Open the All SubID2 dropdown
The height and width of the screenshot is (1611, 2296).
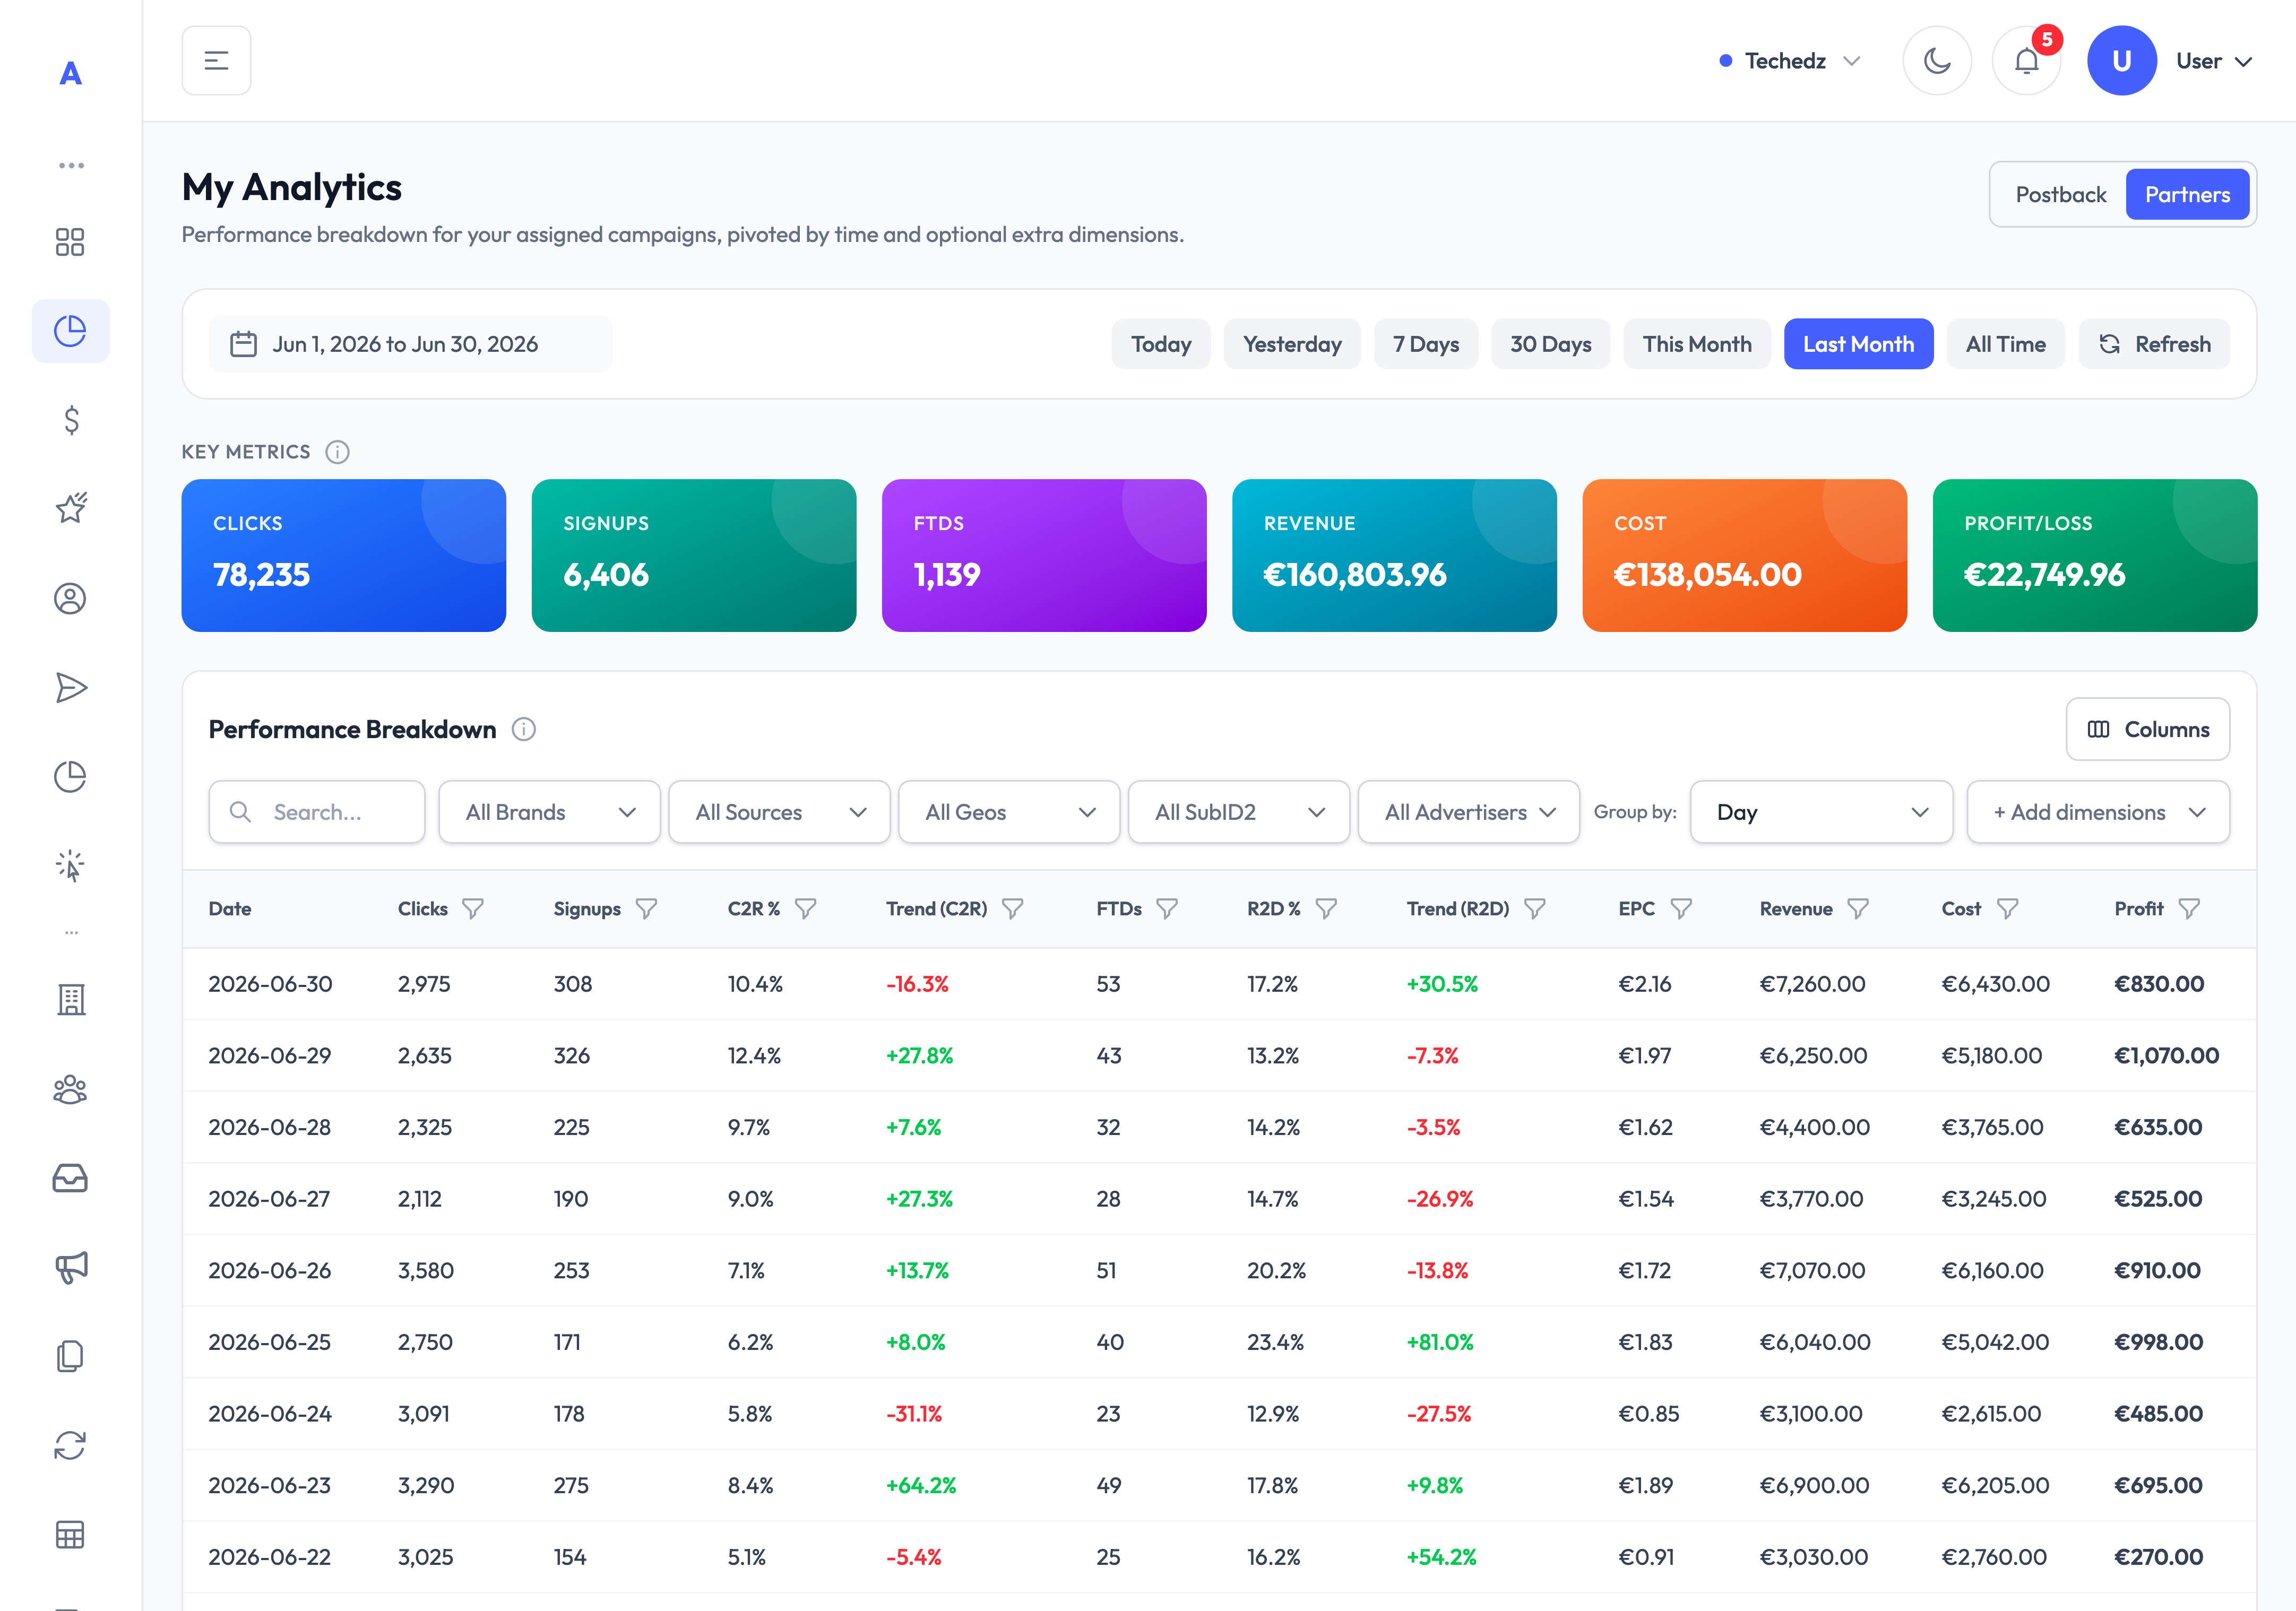1239,812
